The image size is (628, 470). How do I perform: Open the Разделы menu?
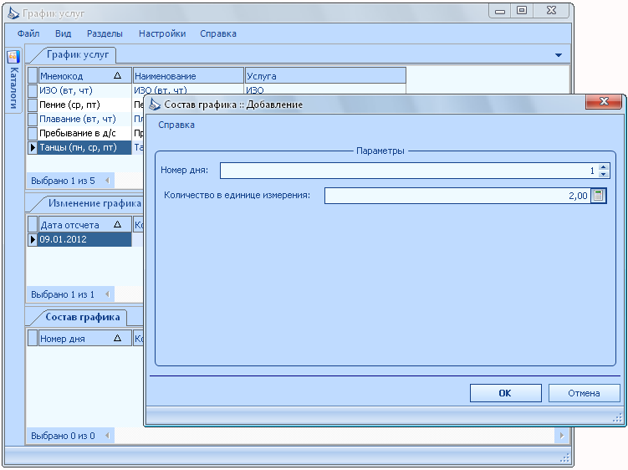click(105, 33)
